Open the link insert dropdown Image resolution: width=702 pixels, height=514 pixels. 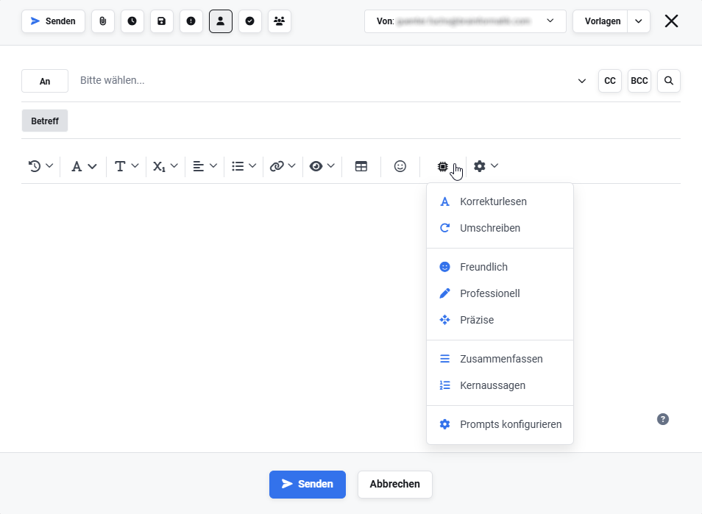point(283,166)
